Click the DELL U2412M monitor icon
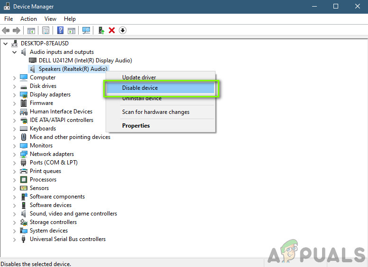 click(33, 60)
